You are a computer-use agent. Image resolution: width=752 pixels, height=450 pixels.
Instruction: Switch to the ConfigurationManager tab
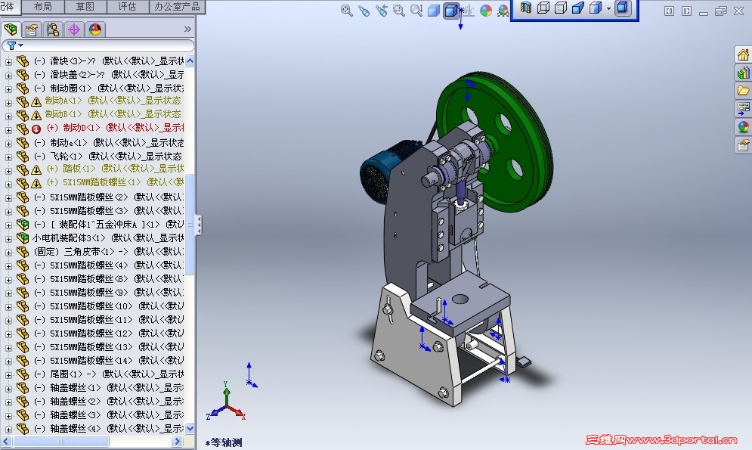click(x=51, y=29)
